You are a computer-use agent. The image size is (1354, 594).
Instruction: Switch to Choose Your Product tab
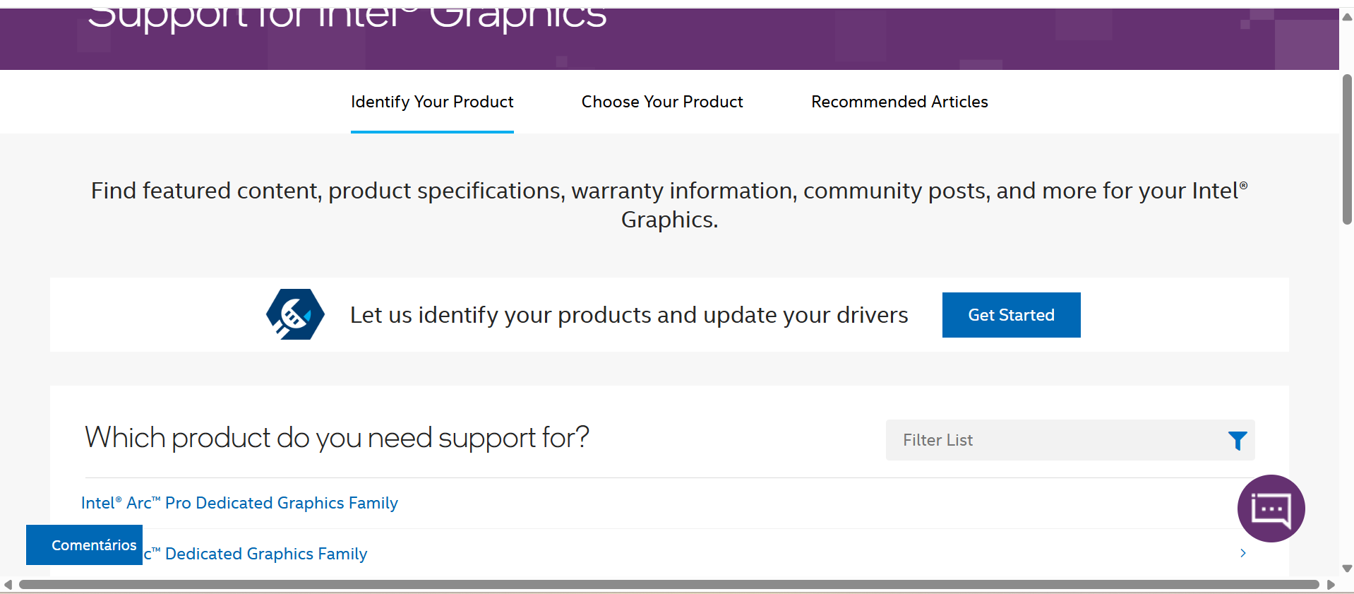pyautogui.click(x=662, y=102)
